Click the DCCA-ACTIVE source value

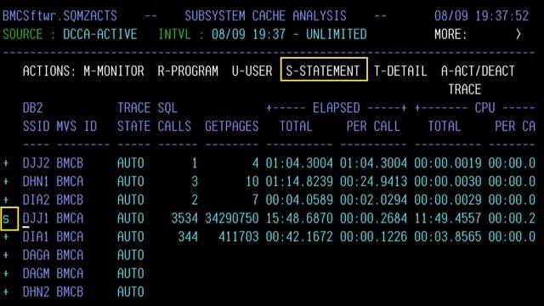tap(100, 34)
